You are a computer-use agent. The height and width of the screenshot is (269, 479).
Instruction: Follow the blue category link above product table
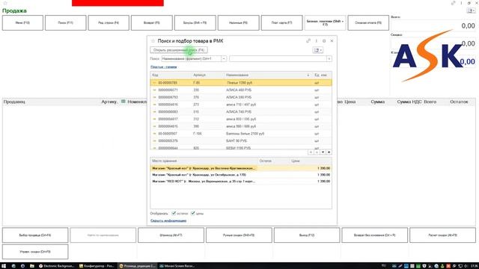point(164,67)
